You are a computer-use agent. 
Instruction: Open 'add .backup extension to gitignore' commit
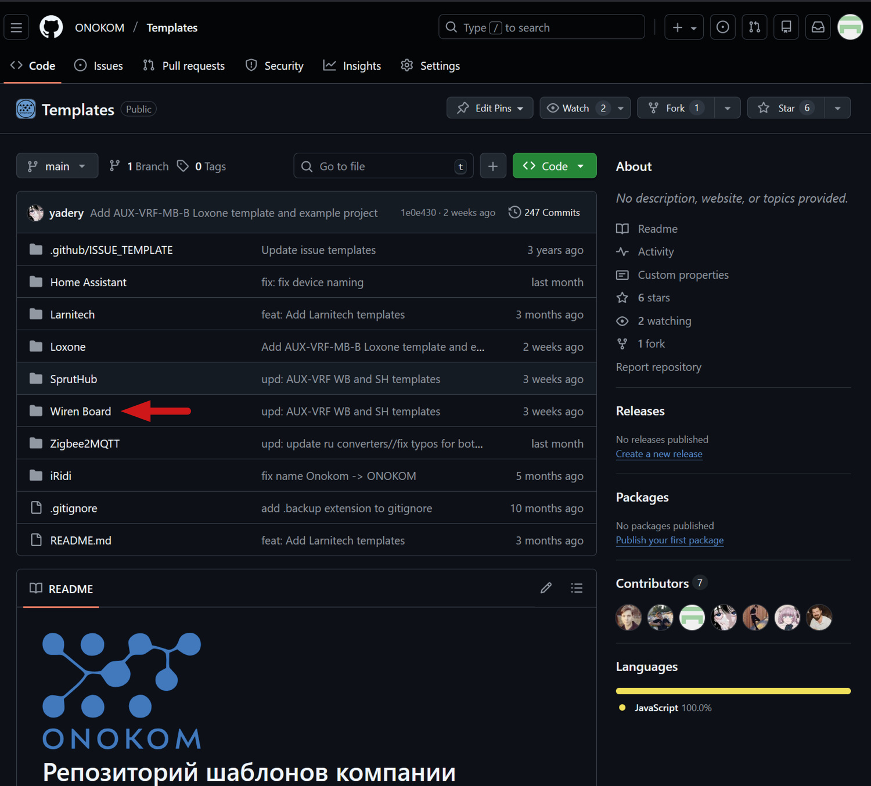click(347, 508)
